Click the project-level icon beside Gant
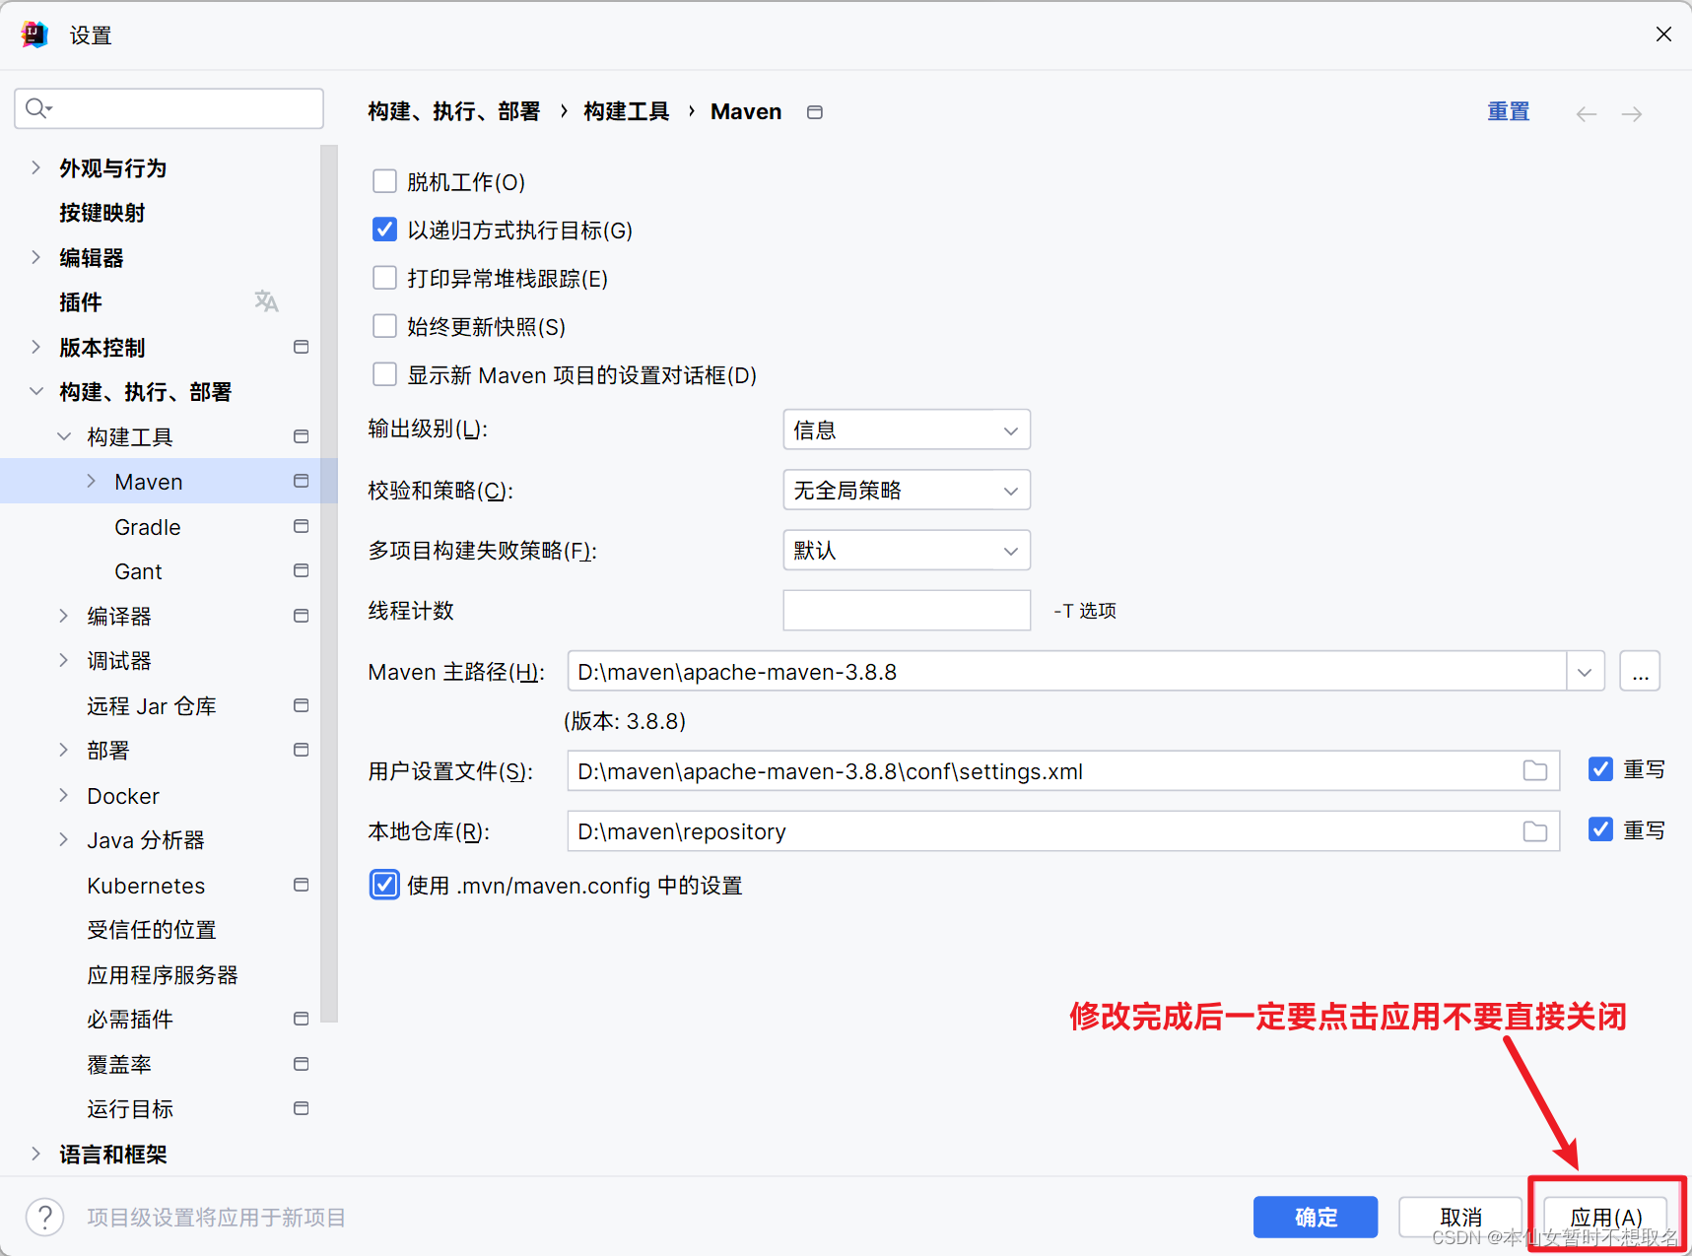This screenshot has width=1692, height=1256. tap(302, 570)
